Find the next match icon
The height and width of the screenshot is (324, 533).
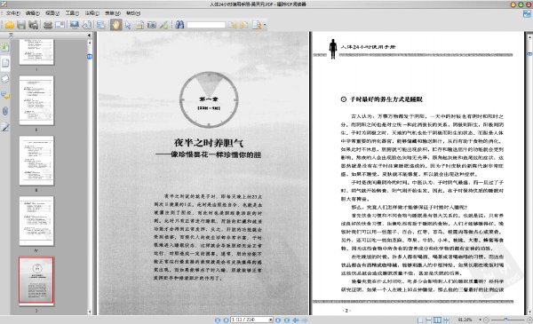click(243, 25)
